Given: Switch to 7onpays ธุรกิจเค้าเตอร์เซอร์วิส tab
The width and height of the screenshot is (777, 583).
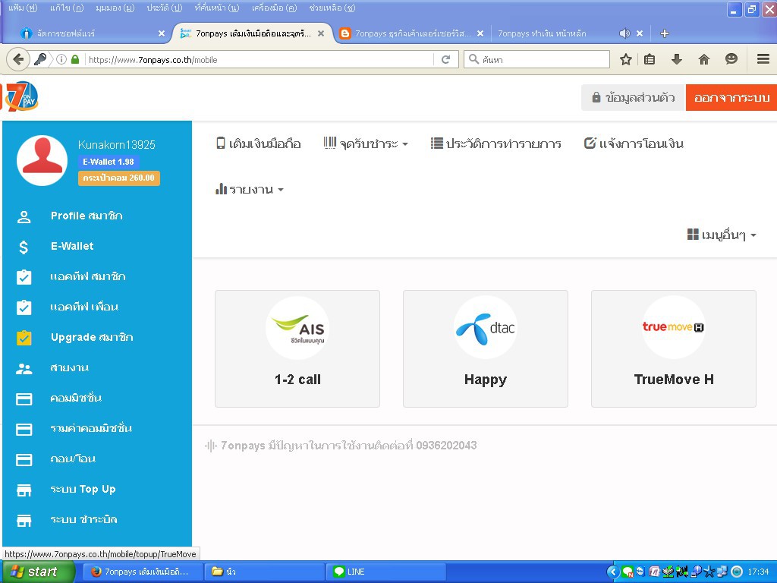Looking at the screenshot, I should 414,33.
